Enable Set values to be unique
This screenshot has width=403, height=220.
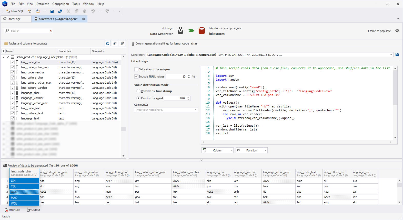point(136,69)
